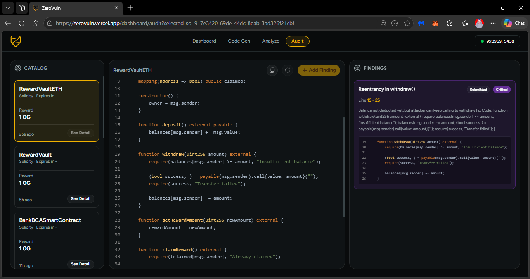Click the CATALOG panel heading text
Image resolution: width=530 pixels, height=279 pixels.
(36, 68)
